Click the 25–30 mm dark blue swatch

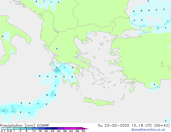pyautogui.click(x=54, y=128)
